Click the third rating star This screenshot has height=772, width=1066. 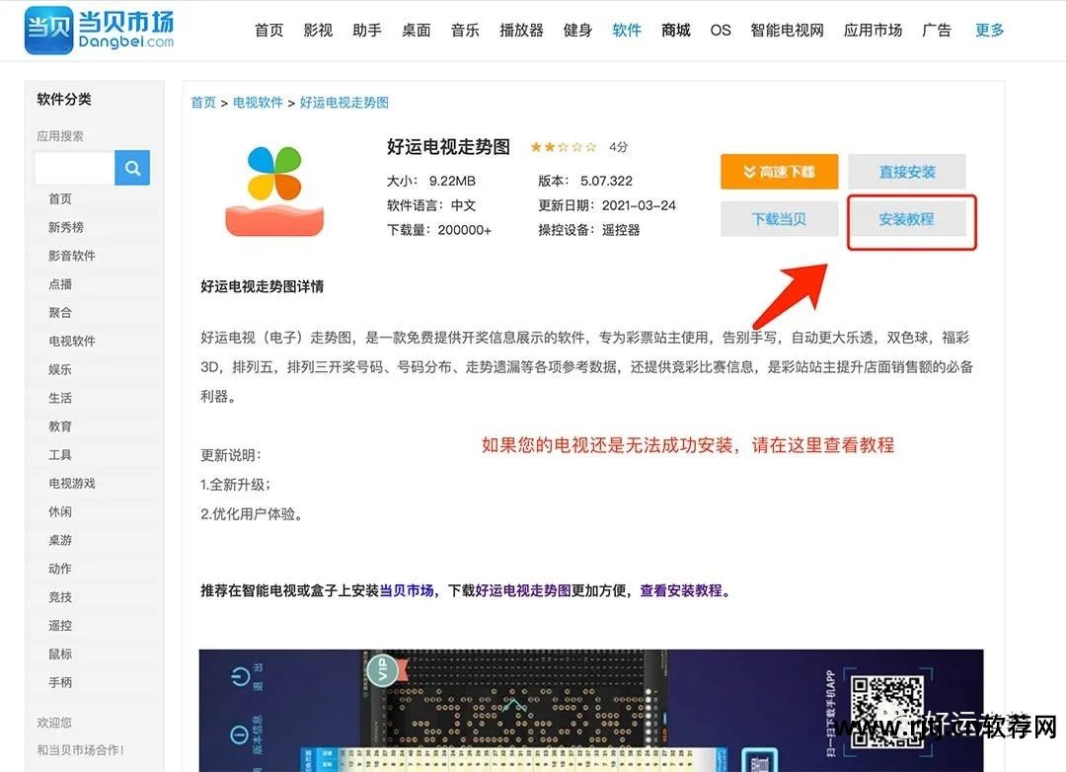pyautogui.click(x=563, y=146)
